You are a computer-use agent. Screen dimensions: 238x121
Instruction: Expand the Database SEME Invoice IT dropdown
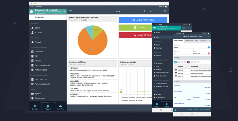tap(64, 11)
